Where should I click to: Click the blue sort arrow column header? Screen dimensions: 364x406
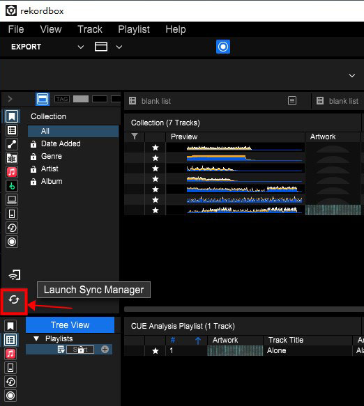tap(198, 341)
